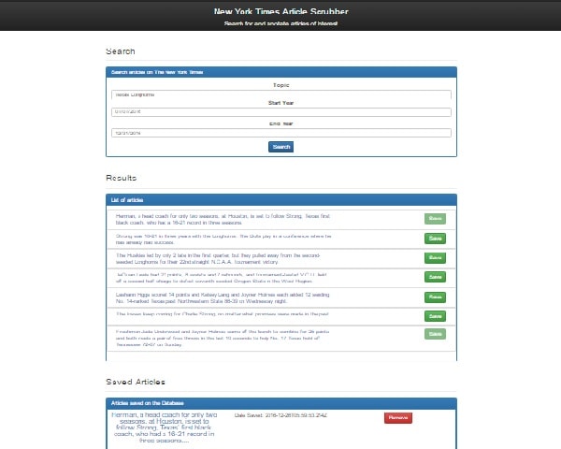The height and width of the screenshot is (449, 561).
Task: Click the 'Search articles on The New York Times' header
Action: (281, 72)
